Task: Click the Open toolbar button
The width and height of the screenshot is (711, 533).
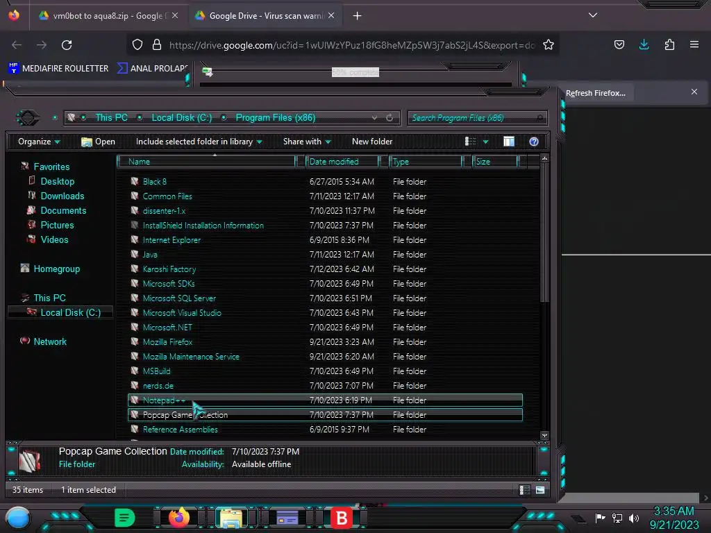Action: [98, 142]
